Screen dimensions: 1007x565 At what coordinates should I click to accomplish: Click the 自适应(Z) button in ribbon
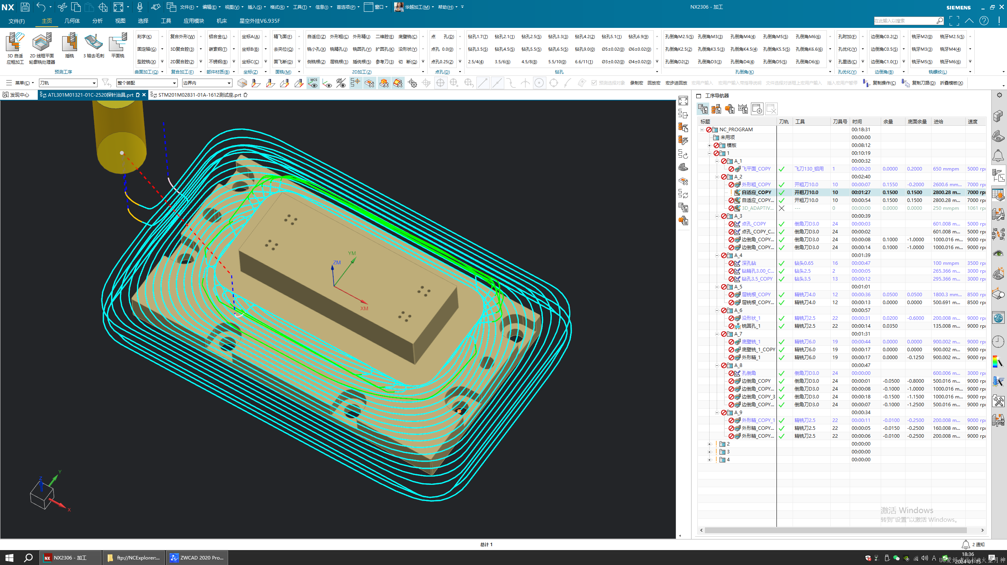316,37
